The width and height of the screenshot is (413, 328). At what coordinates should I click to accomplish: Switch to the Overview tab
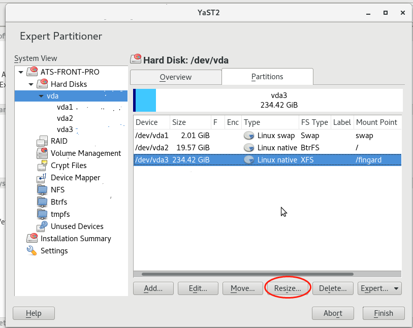(176, 77)
